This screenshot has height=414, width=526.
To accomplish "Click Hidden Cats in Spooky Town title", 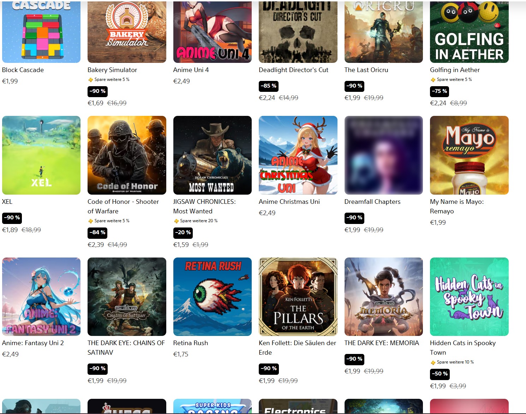I will coord(463,348).
